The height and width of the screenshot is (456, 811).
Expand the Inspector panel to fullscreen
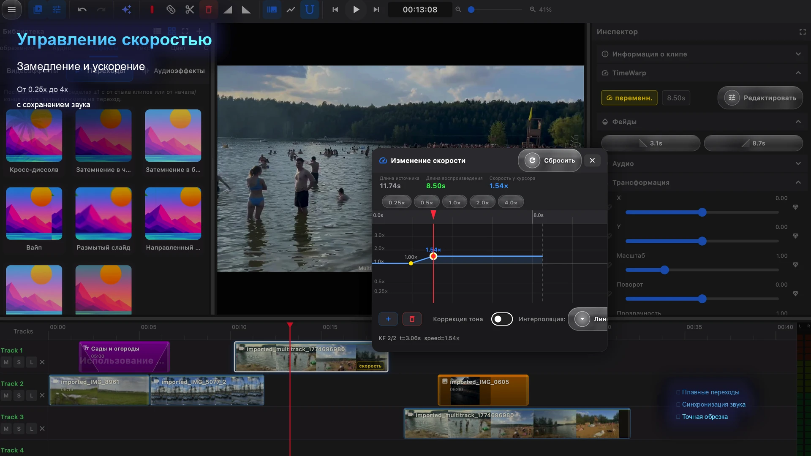(x=803, y=32)
